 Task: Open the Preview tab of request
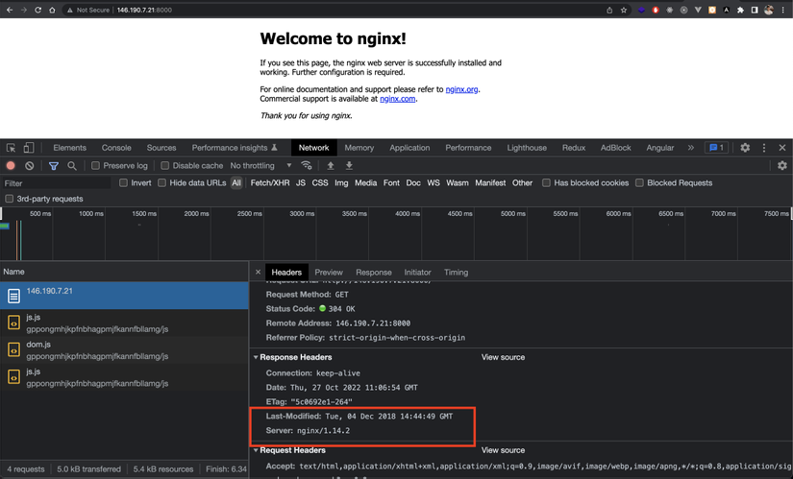coord(329,273)
